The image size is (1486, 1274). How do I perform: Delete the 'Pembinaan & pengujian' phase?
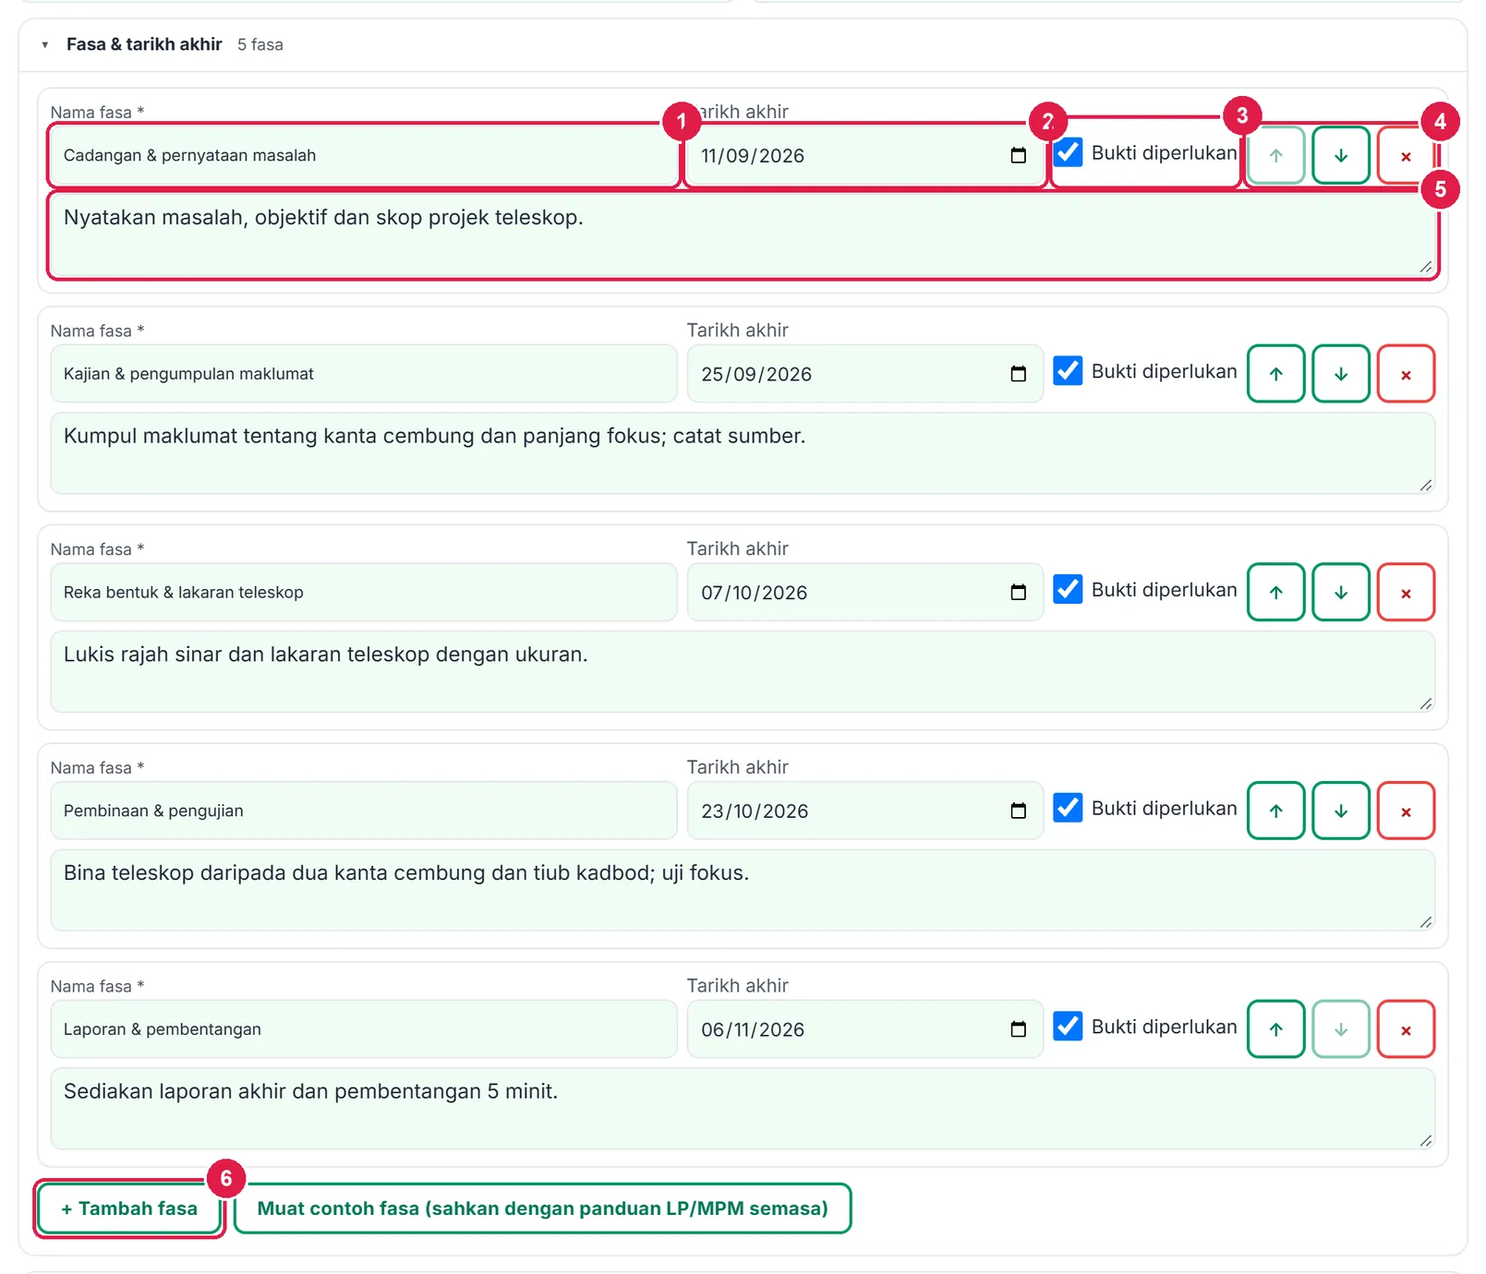tap(1405, 811)
